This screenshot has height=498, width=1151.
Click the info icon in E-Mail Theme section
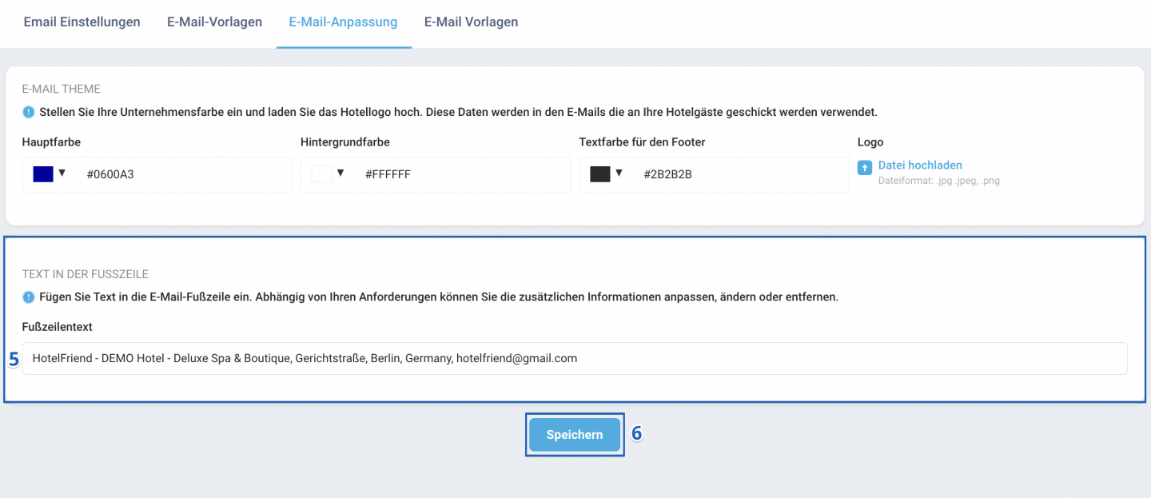tap(29, 113)
